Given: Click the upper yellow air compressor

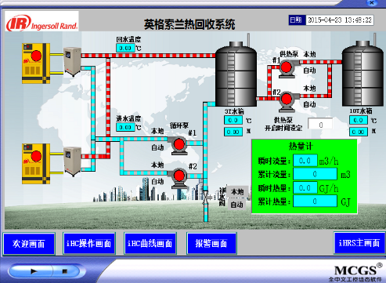Looking at the screenshot, I should coord(36,63).
